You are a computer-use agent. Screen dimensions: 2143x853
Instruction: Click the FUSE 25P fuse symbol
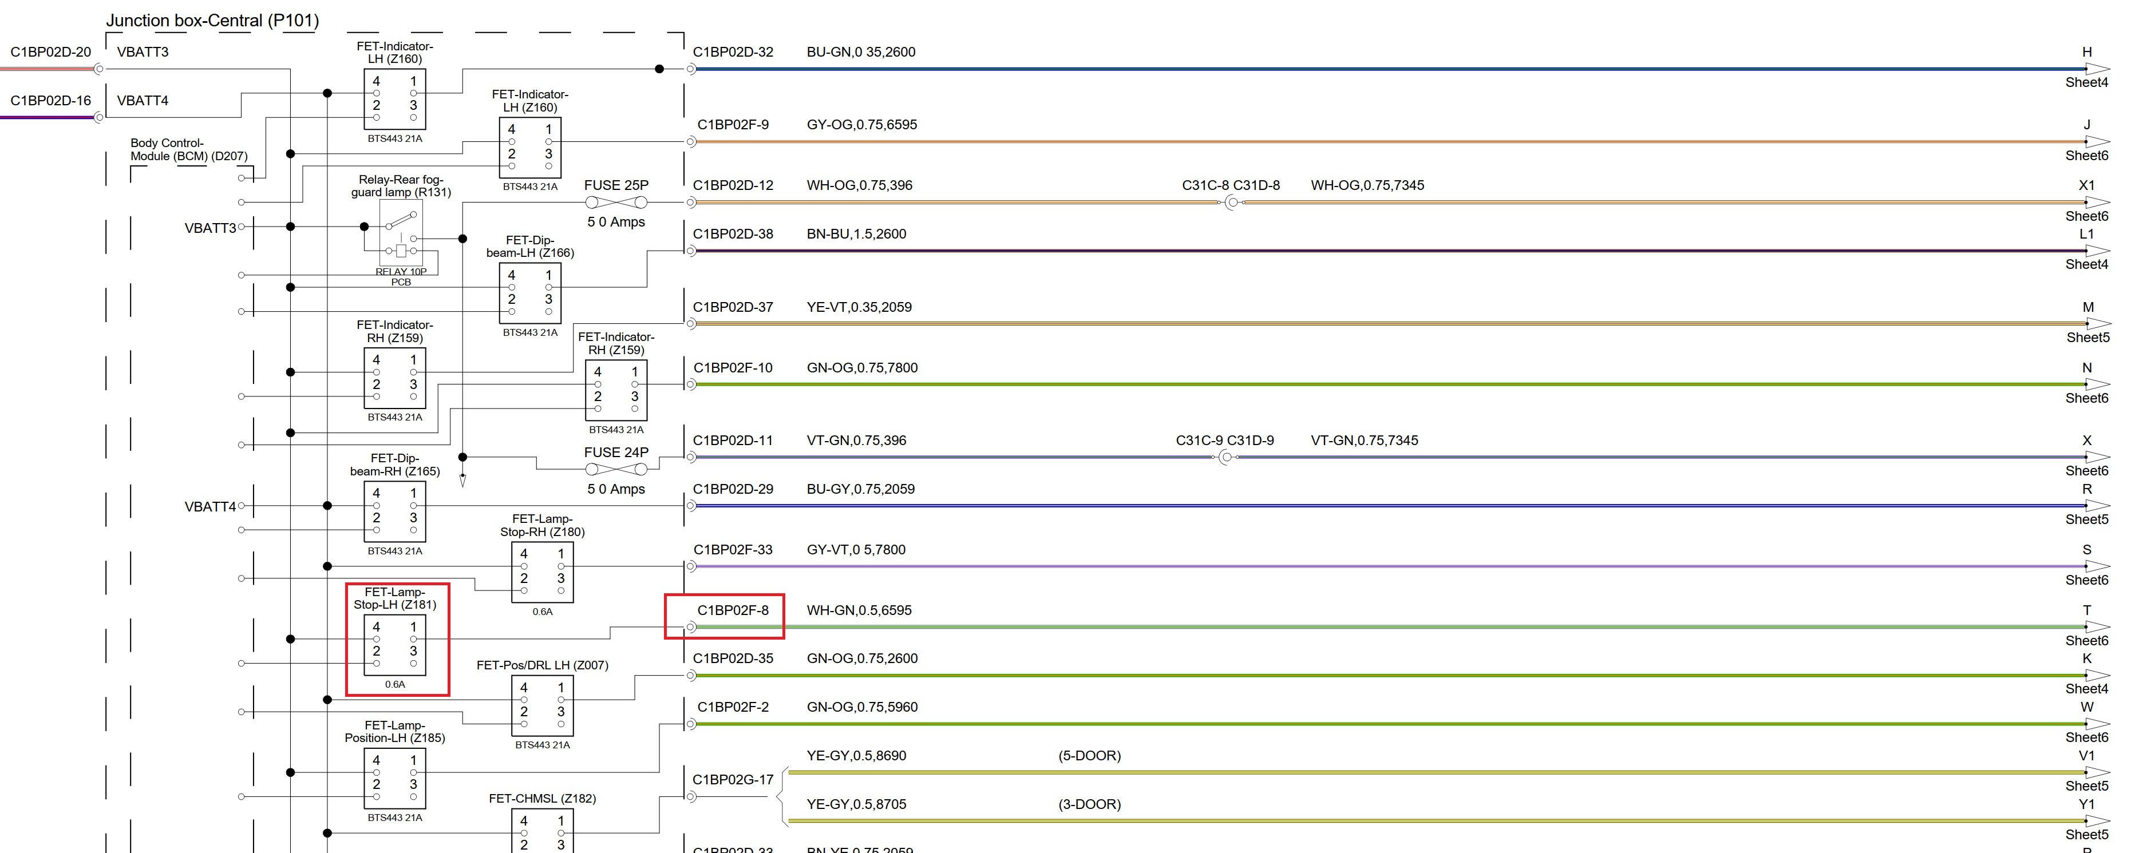click(616, 203)
